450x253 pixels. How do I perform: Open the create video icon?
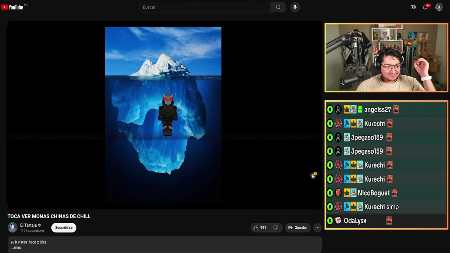tap(413, 7)
